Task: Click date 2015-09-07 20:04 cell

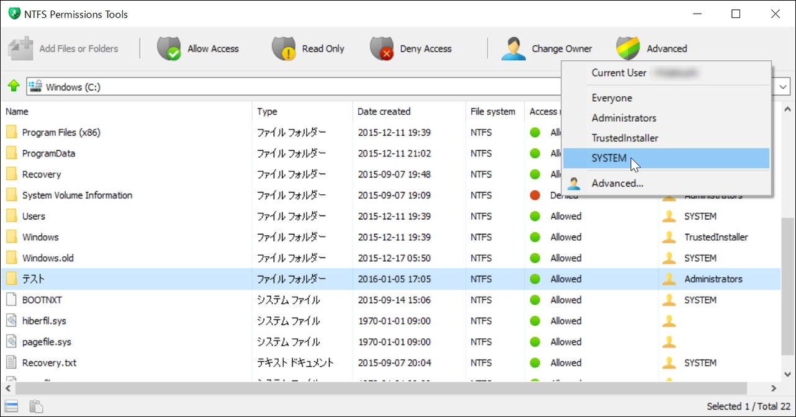Action: 394,362
